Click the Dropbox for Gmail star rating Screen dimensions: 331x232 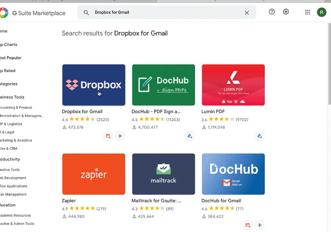tap(82, 119)
